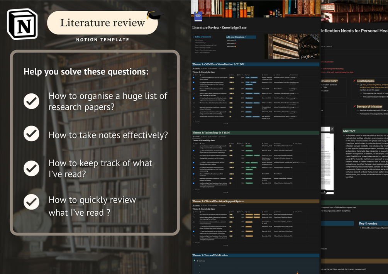Click Name column header in Theme 2 table
Viewport: 388px width, 274px height.
point(202,143)
